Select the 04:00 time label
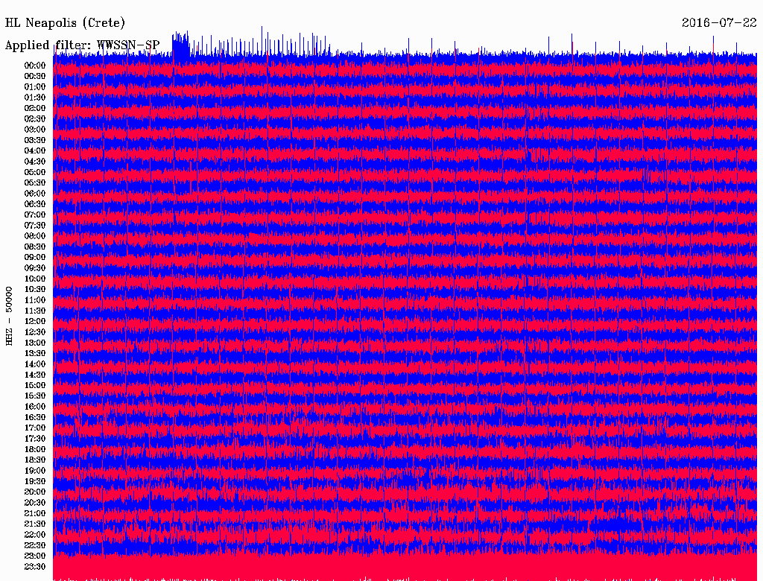The height and width of the screenshot is (581, 763). (35, 151)
